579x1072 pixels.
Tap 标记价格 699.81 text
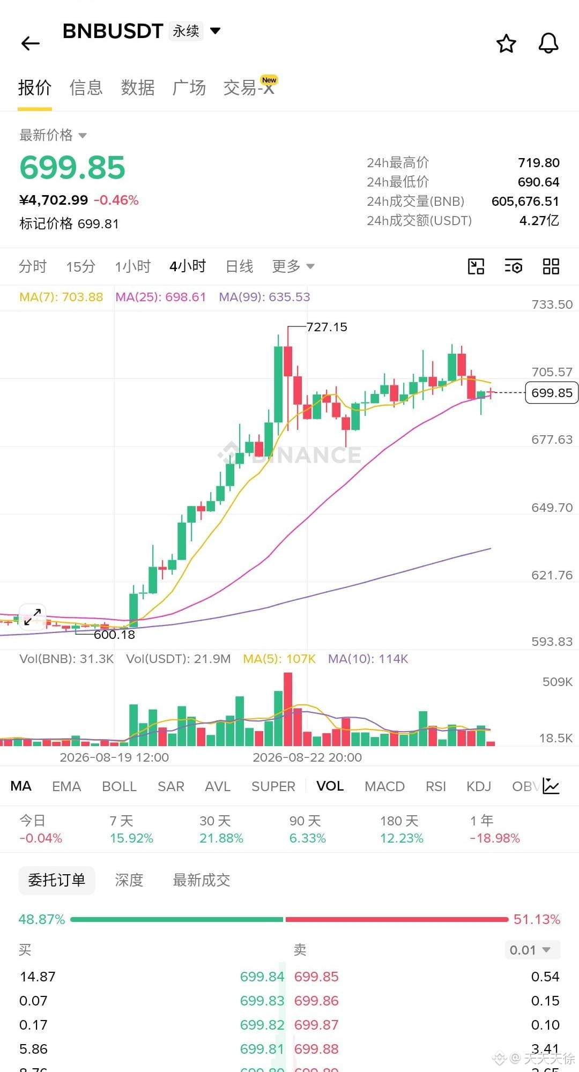pos(69,224)
